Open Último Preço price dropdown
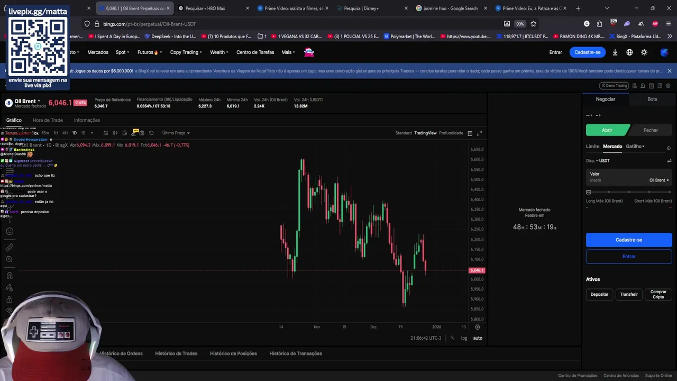Image resolution: width=677 pixels, height=381 pixels. 176,133
